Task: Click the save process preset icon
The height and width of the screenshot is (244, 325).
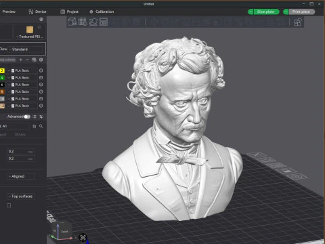Action: pyautogui.click(x=35, y=126)
